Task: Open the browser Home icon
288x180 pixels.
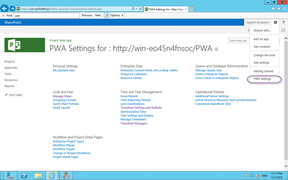Action: coord(273,9)
